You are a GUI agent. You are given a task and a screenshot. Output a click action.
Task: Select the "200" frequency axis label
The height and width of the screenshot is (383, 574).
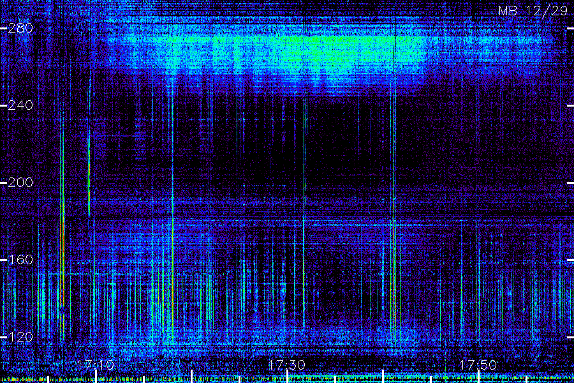[x=20, y=183]
